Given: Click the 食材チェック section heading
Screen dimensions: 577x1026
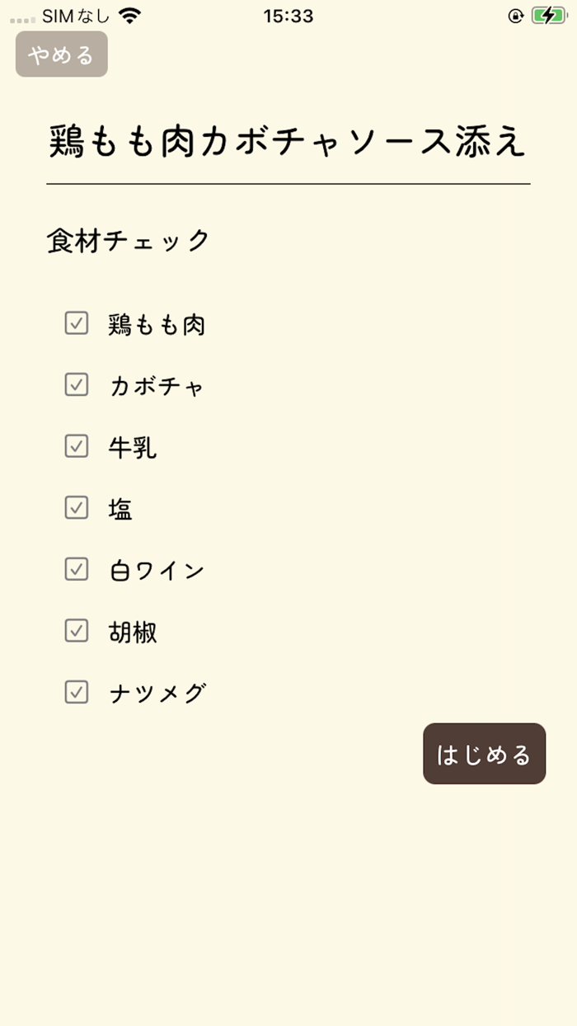Looking at the screenshot, I should coord(128,239).
